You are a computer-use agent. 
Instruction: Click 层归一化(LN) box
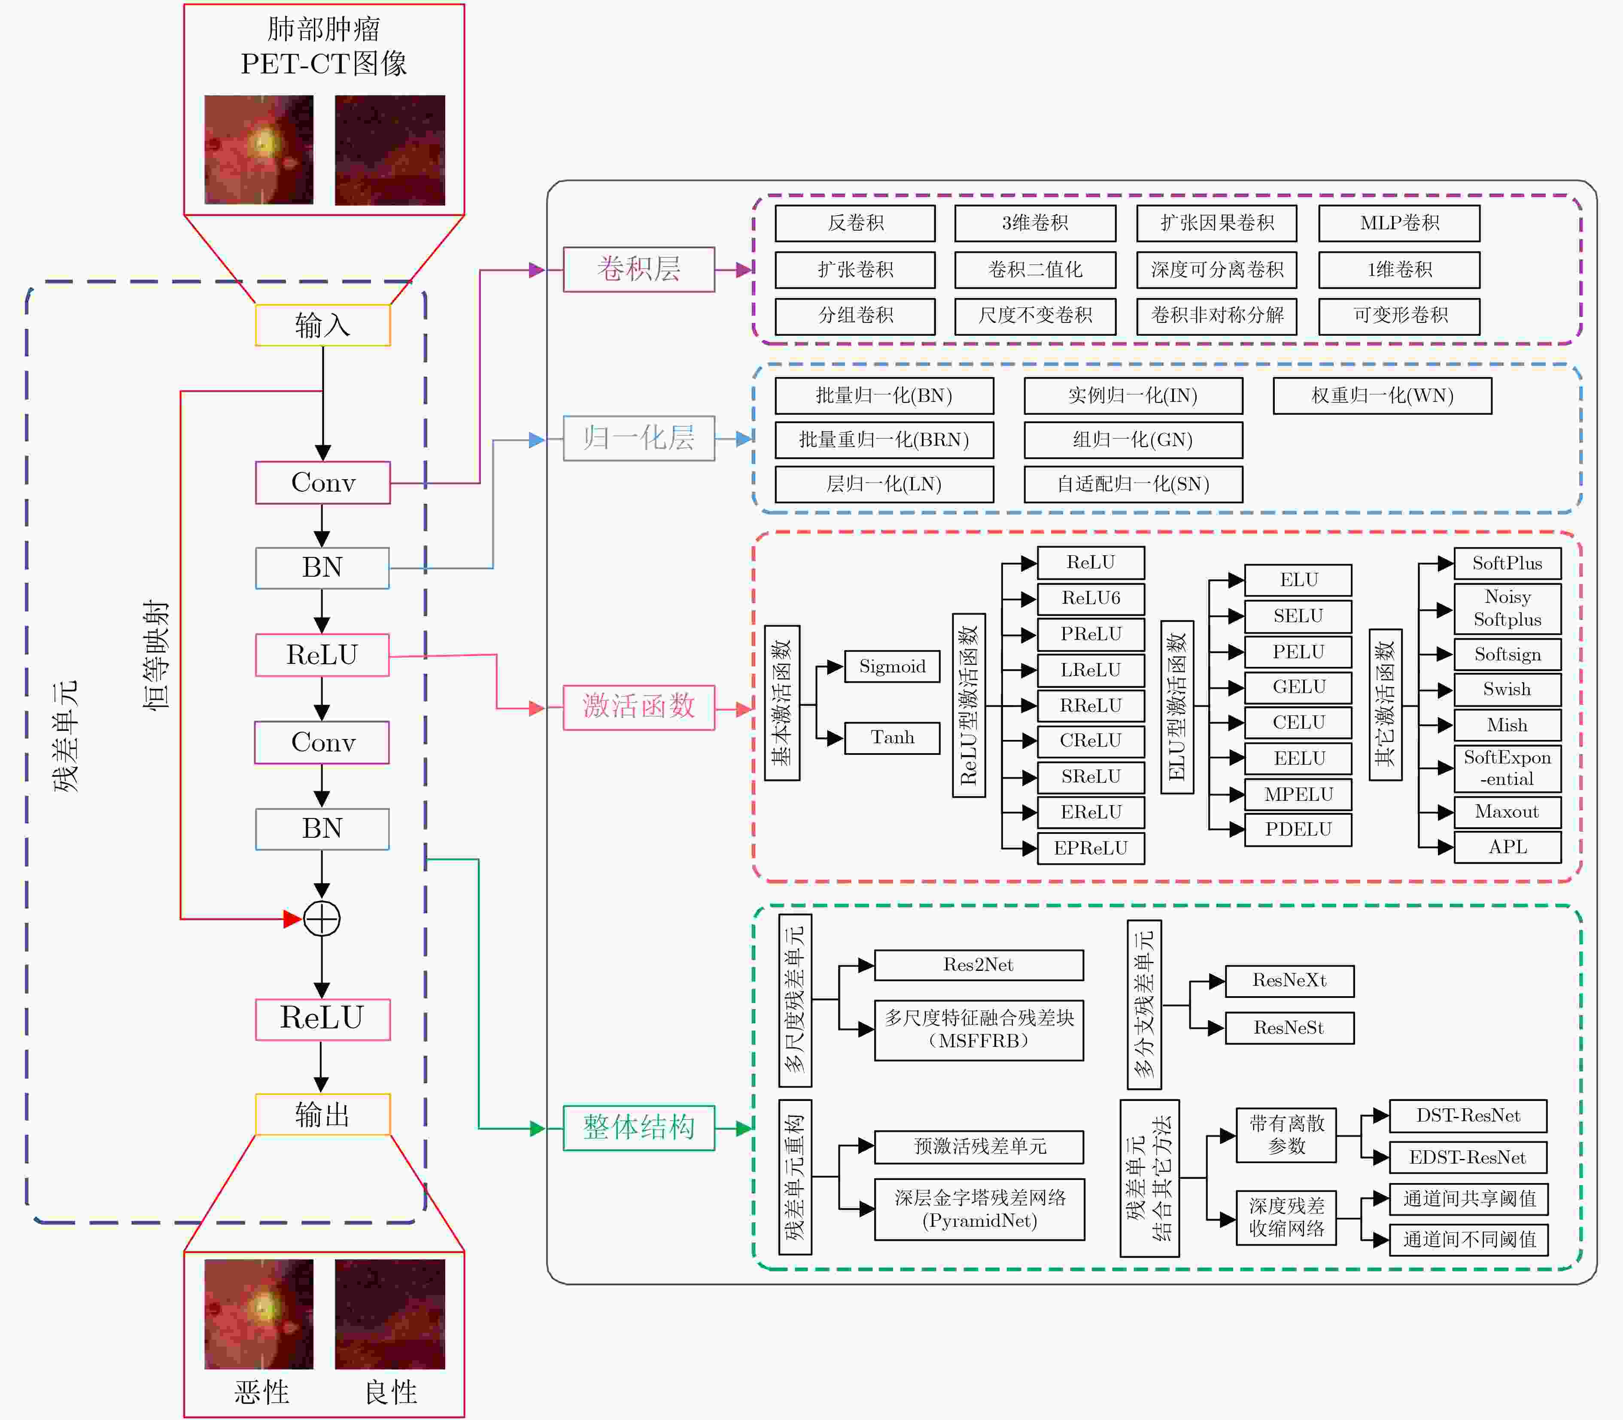(x=884, y=484)
